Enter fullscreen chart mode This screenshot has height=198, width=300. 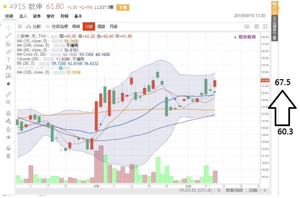[x=266, y=27]
